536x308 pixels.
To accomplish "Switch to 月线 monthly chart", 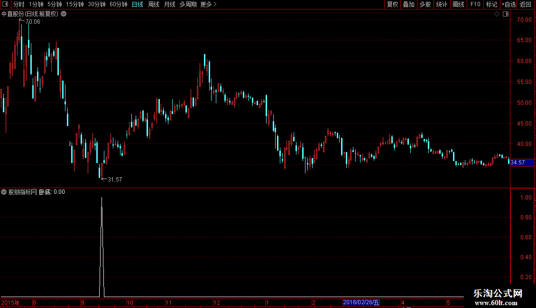I will (x=169, y=4).
